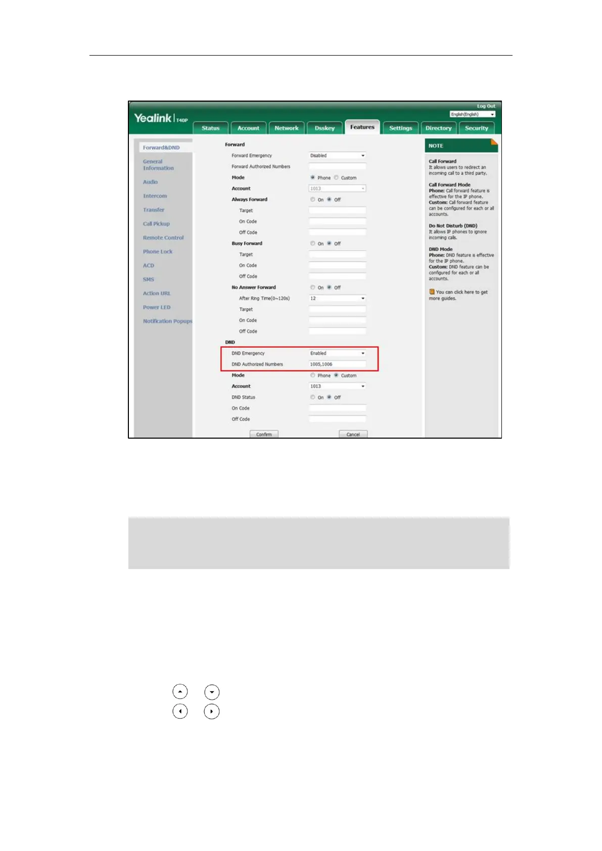Switch to the Features tab

(362, 127)
